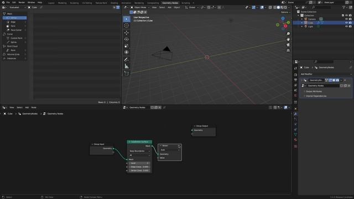
Task: Toggle X-ray in viewport header
Action: [x=270, y=7]
